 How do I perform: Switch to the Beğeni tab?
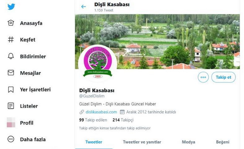223,142
